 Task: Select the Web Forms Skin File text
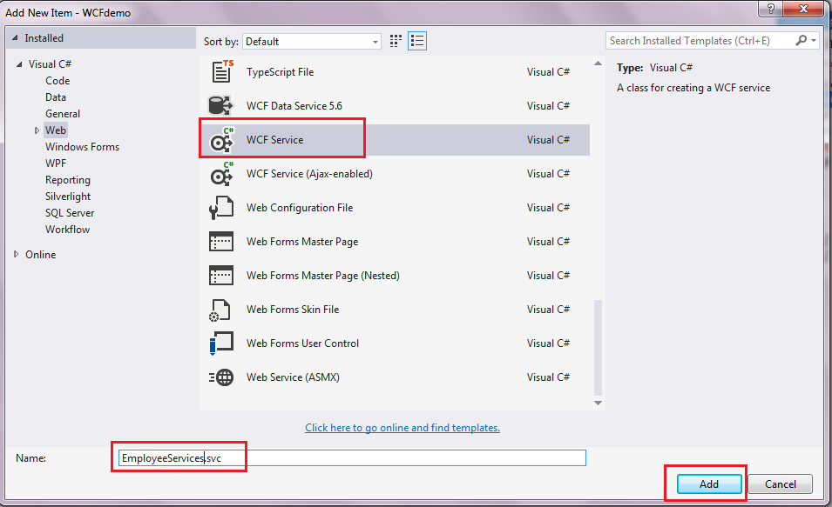[x=293, y=310]
